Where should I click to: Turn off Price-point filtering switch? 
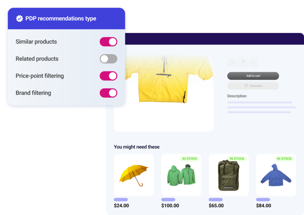(x=108, y=76)
